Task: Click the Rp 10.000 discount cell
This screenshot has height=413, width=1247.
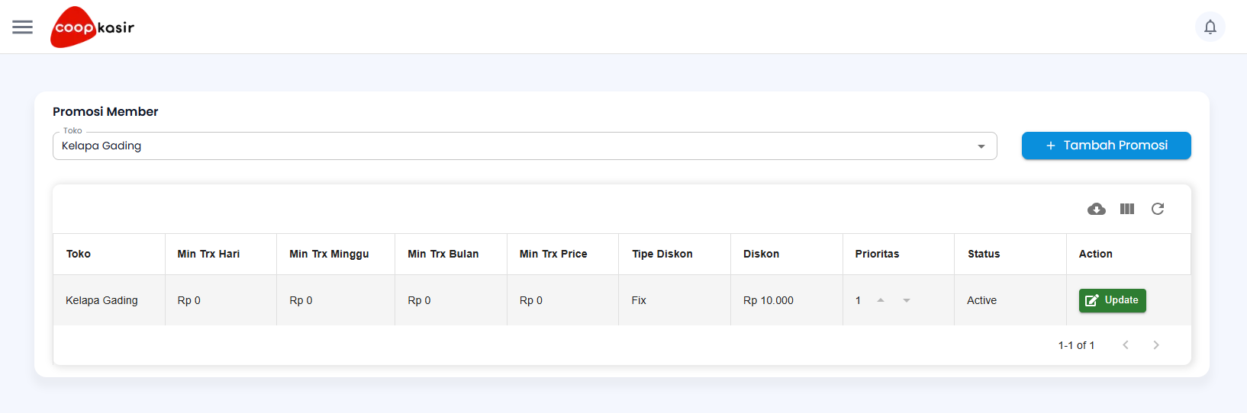Action: 768,300
